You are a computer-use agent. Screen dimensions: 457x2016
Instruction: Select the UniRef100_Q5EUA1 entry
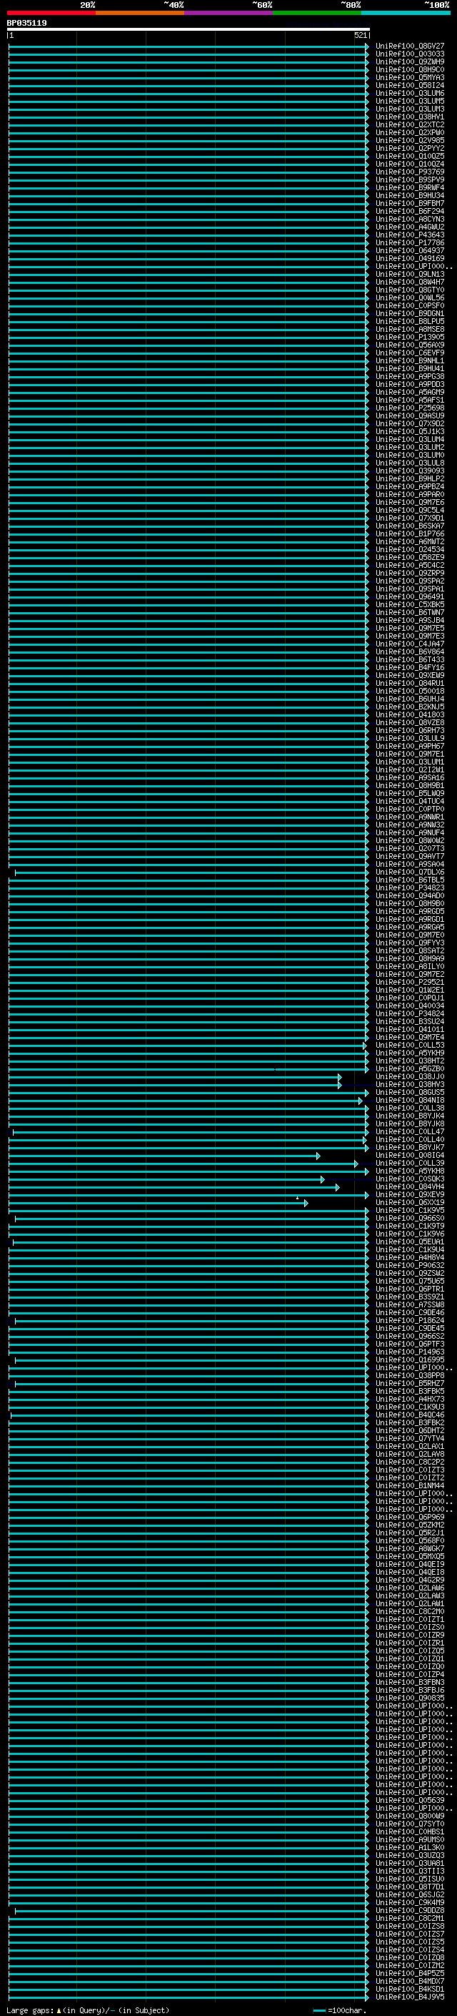[x=409, y=1242]
